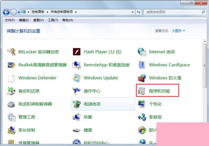Open 操作中心 text link
The image size is (209, 146).
pos(92,91)
